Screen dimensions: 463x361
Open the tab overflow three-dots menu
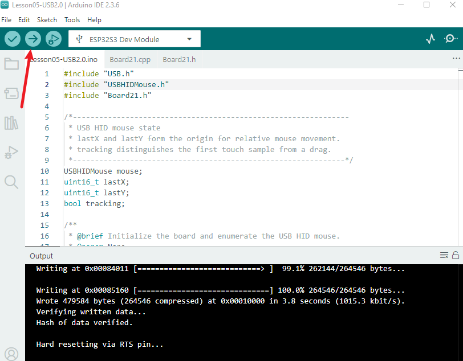(x=456, y=59)
